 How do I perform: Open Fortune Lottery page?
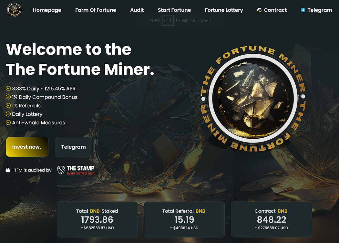click(x=224, y=10)
